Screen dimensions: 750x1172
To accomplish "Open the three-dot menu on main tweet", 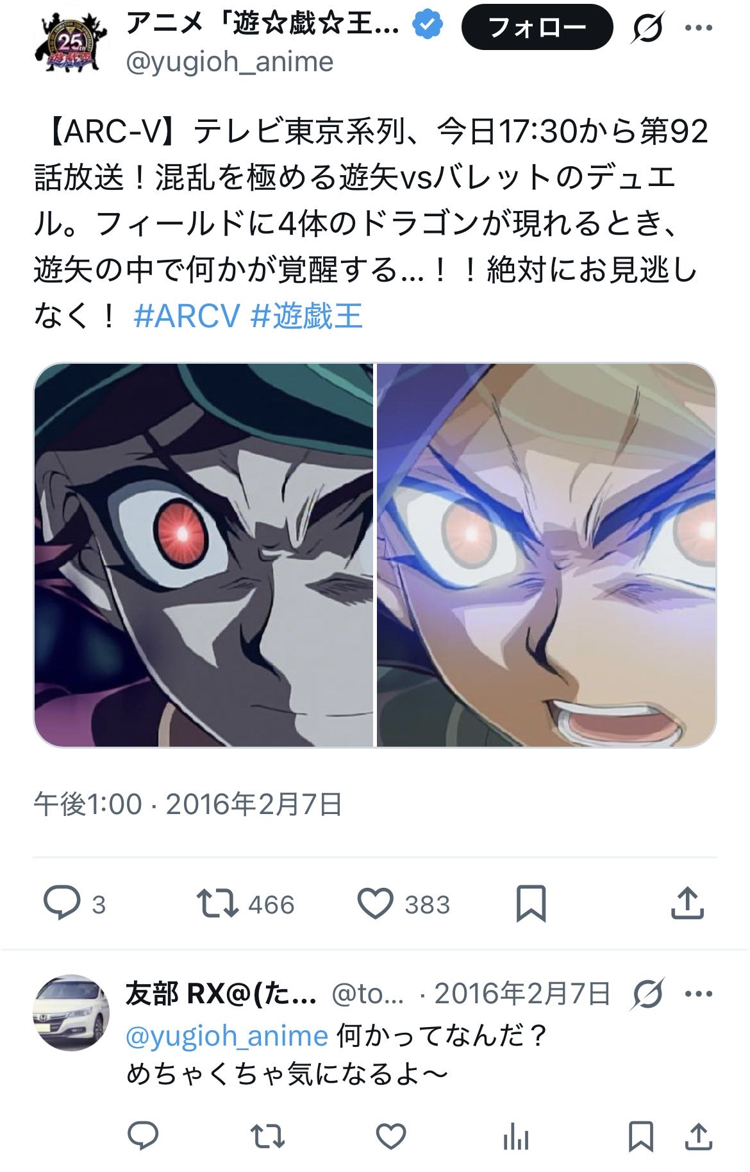I will 699,28.
